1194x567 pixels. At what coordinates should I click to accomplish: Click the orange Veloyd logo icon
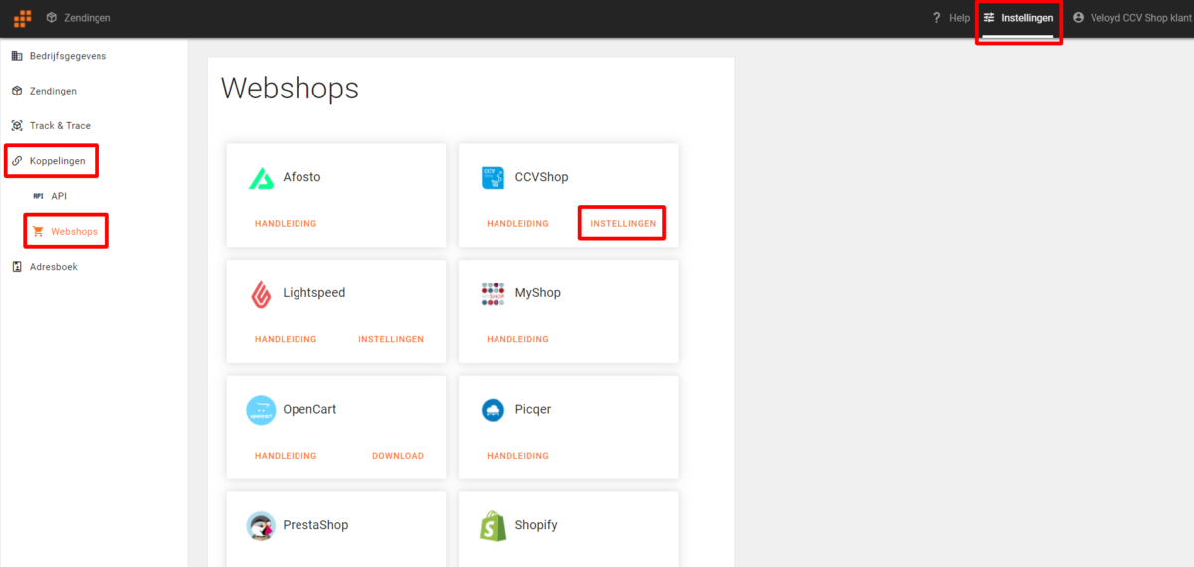click(x=22, y=18)
